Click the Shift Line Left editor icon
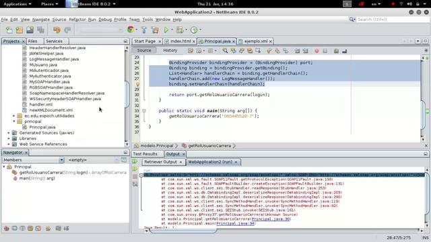 pyautogui.click(x=297, y=51)
